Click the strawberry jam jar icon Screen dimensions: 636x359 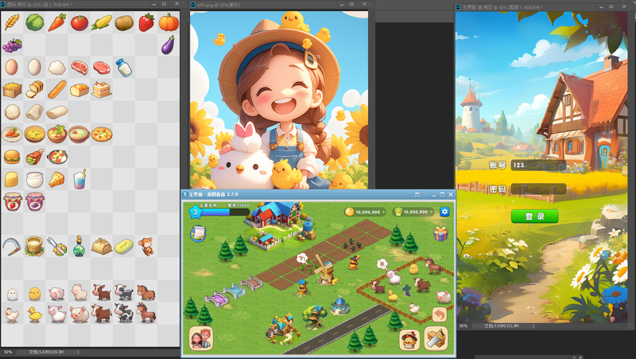coord(13,201)
